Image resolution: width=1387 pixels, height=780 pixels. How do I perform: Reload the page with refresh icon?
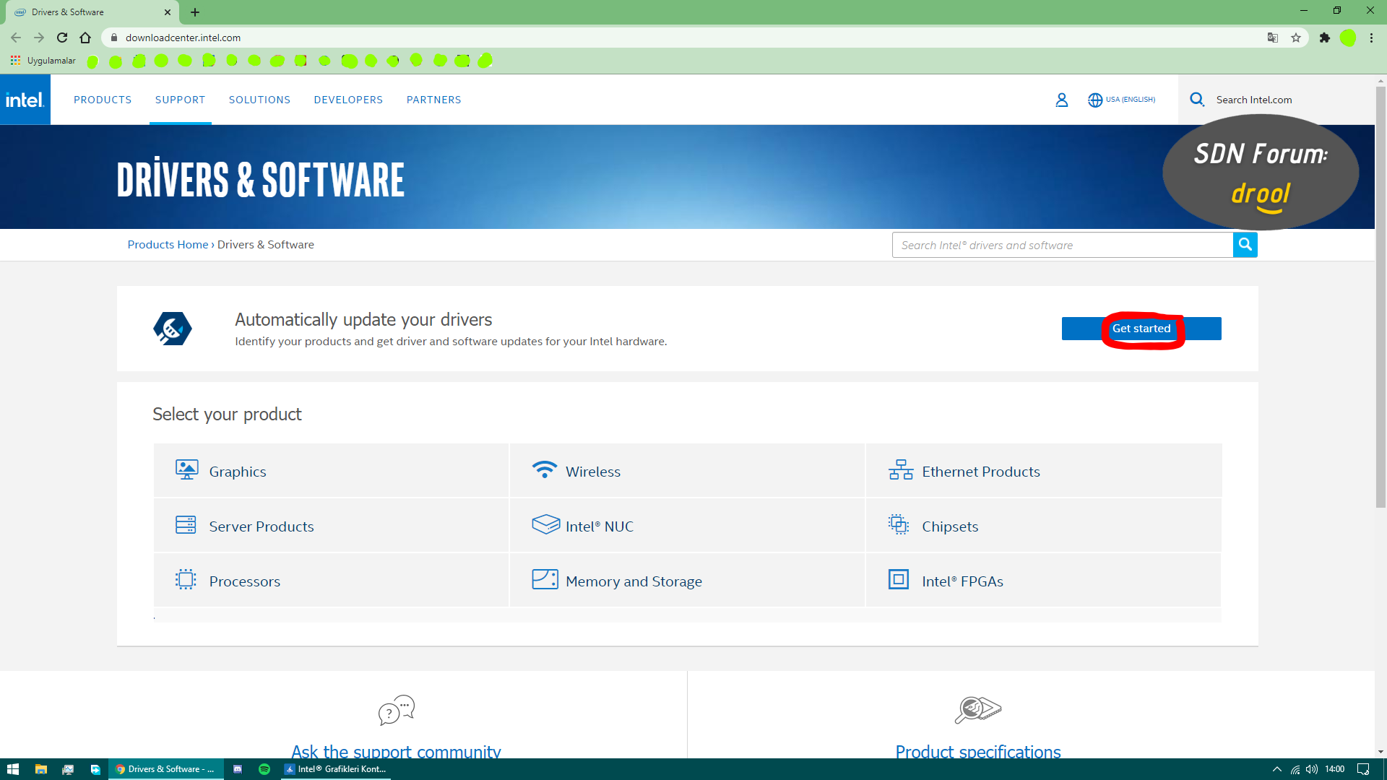pos(62,38)
